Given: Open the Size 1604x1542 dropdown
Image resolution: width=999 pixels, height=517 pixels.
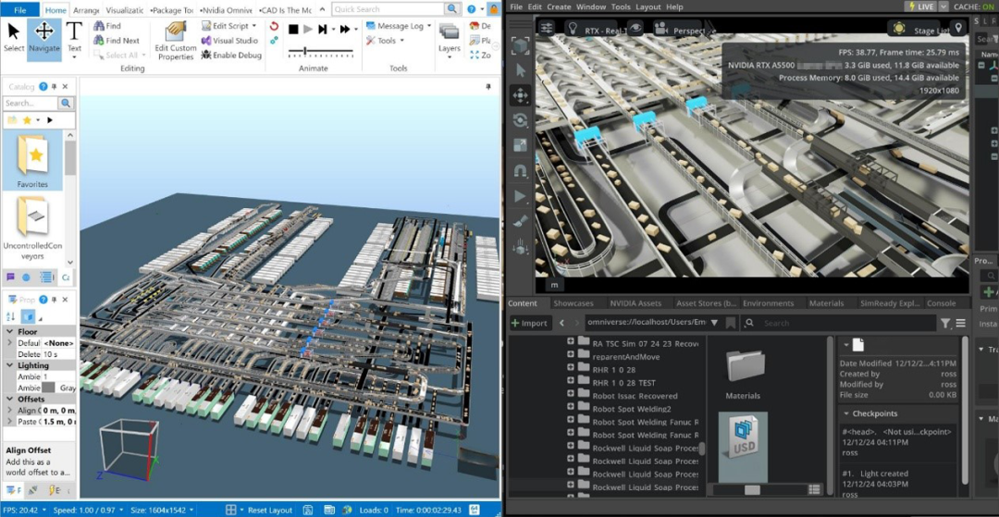Looking at the screenshot, I should pos(163,510).
